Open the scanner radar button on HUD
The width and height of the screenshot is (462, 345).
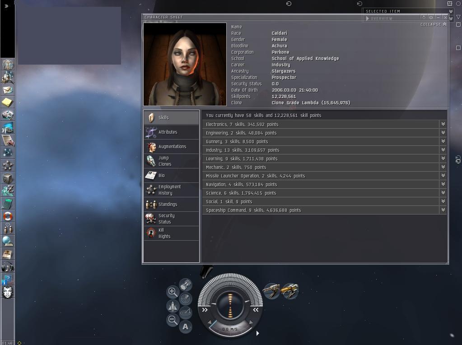186,298
